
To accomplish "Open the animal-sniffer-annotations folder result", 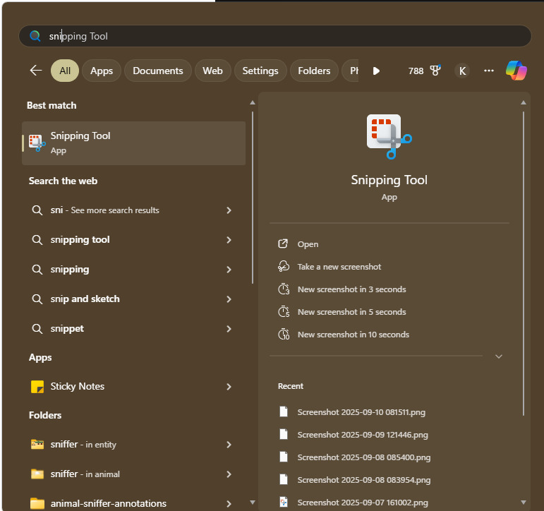I will coord(133,503).
